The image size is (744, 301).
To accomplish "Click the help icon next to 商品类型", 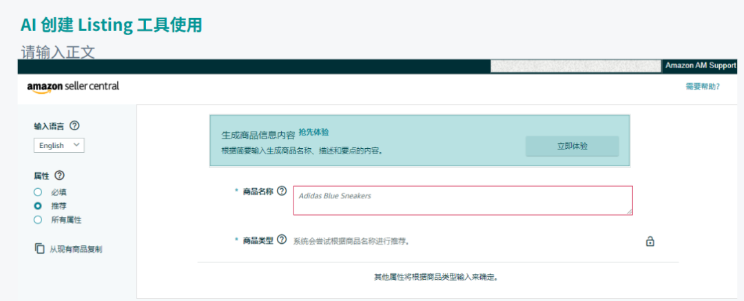I will coord(281,240).
